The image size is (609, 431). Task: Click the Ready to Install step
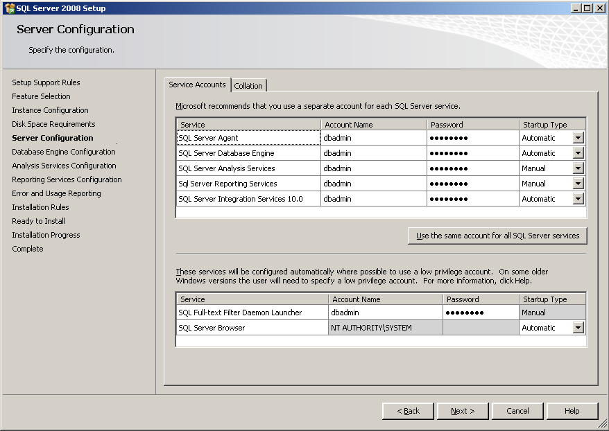[x=38, y=221]
